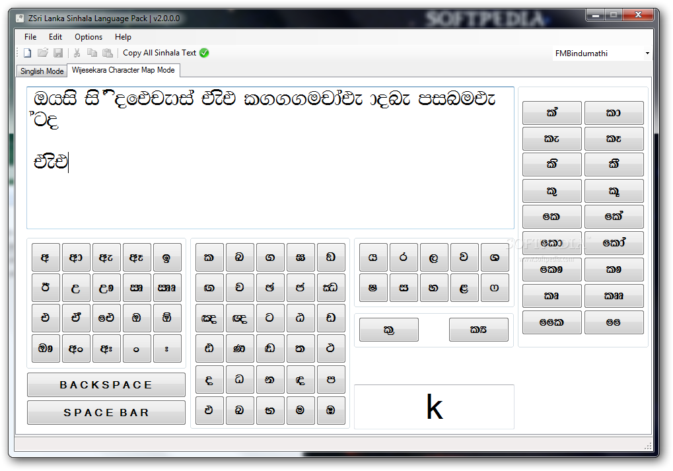
Task: Click the Copy icon in toolbar
Action: [92, 53]
